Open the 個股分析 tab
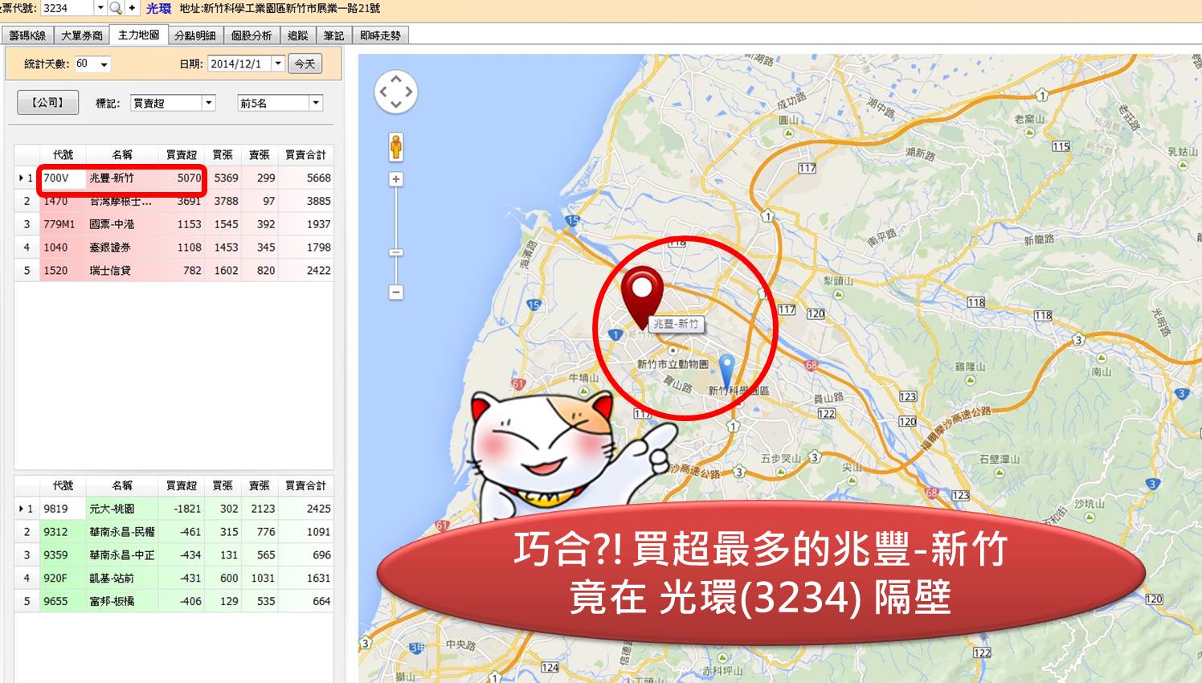The height and width of the screenshot is (683, 1202). pos(251,35)
